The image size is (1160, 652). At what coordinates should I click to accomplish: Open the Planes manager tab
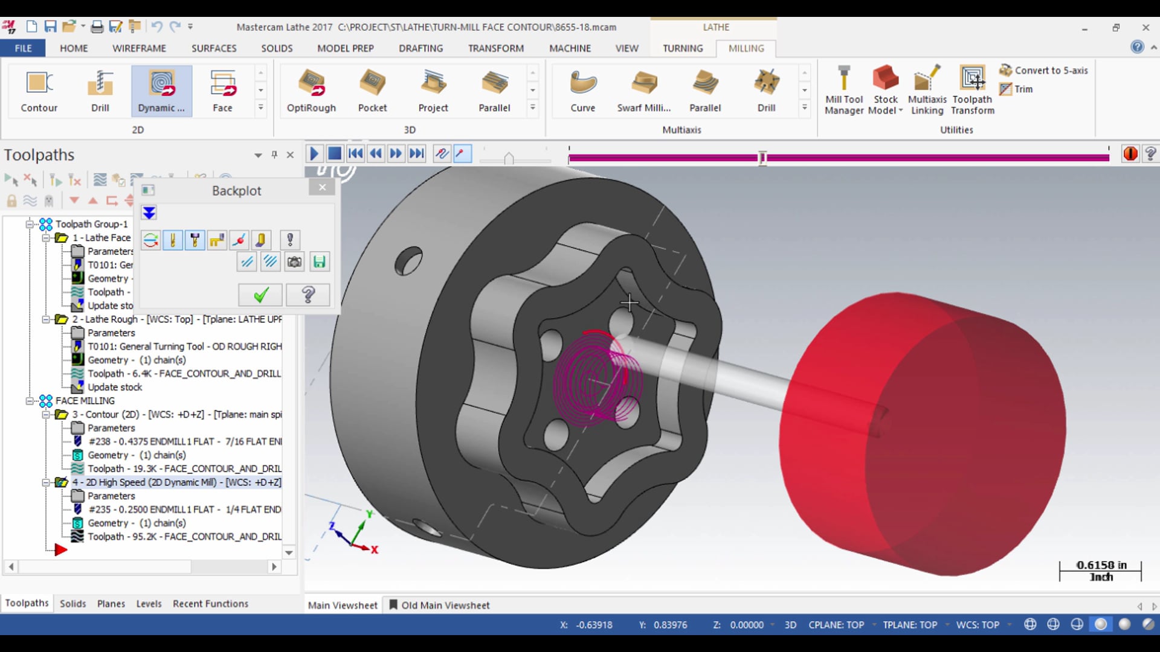pyautogui.click(x=111, y=604)
